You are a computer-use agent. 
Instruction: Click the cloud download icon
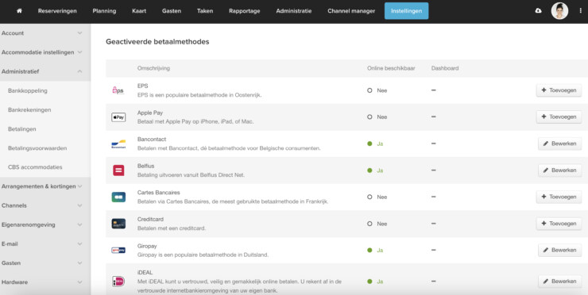point(538,11)
